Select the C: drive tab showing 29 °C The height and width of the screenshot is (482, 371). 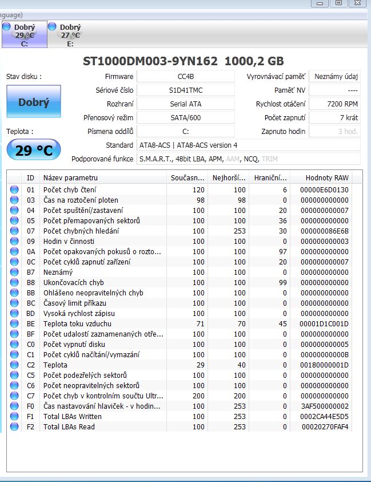pos(25,34)
